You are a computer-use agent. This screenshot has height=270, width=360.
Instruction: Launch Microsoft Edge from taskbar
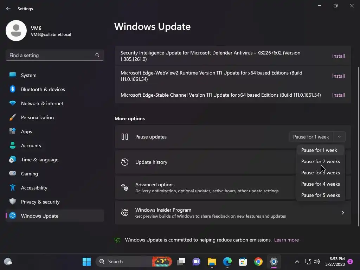click(227, 262)
